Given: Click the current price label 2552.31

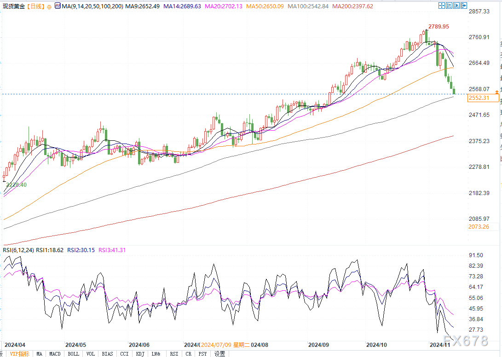Looking at the screenshot, I should pyautogui.click(x=479, y=98).
